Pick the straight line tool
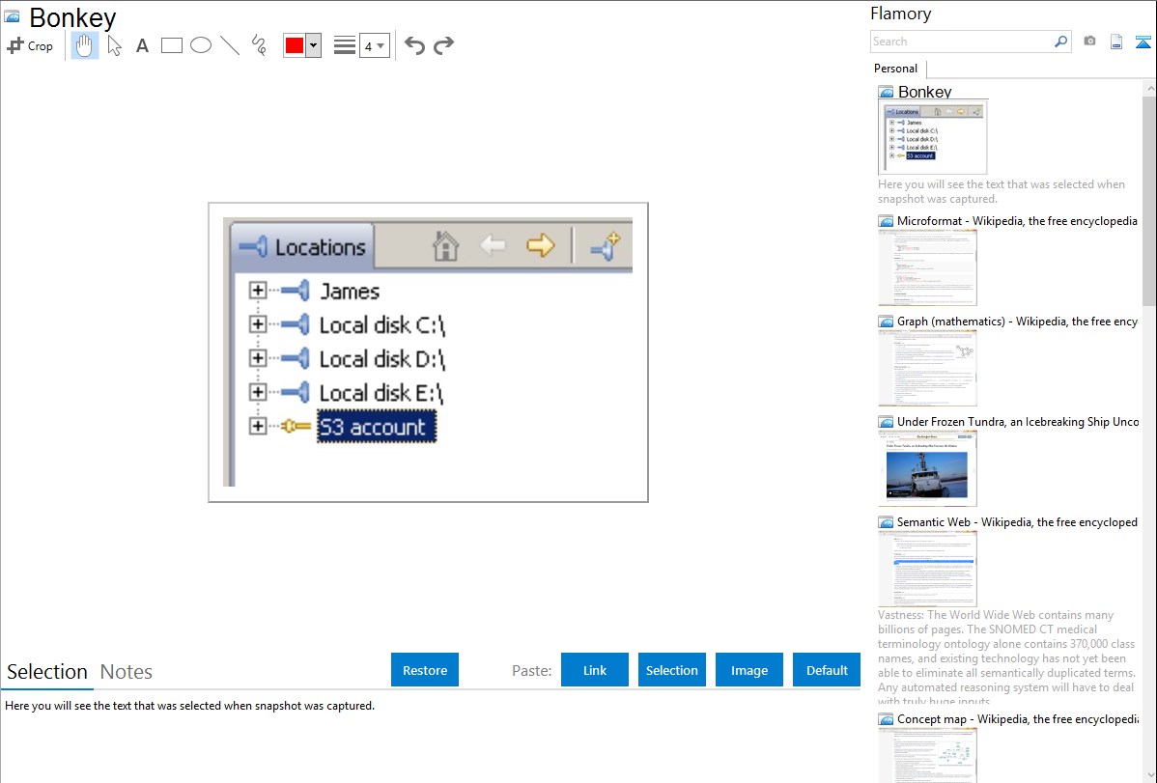This screenshot has height=783, width=1157. tap(230, 45)
